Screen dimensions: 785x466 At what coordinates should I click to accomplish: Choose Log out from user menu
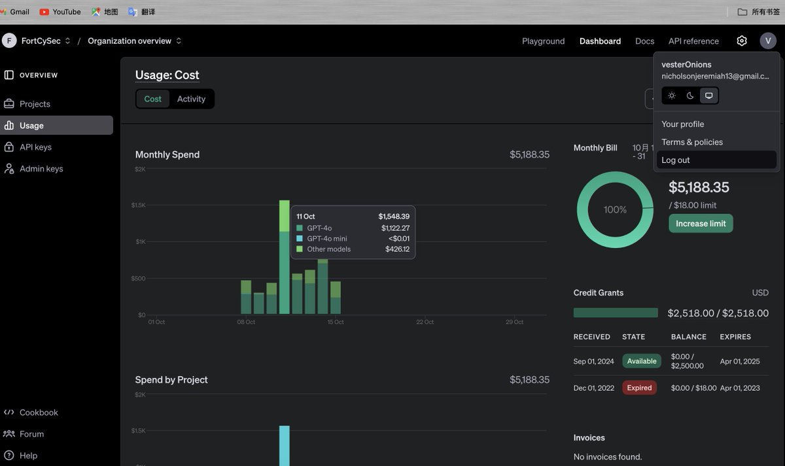716,160
